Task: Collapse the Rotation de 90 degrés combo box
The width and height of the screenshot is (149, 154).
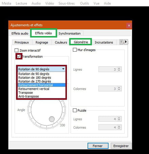Action: click(x=41, y=69)
